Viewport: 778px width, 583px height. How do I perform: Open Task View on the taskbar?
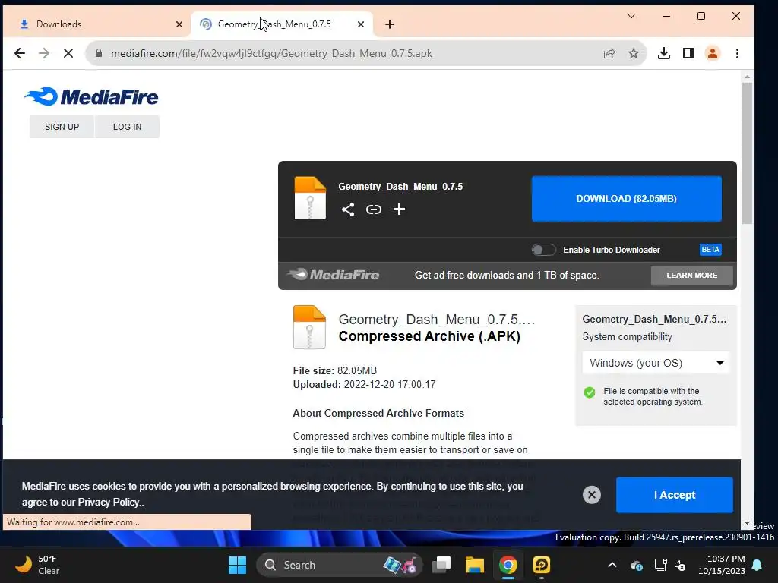click(x=441, y=565)
